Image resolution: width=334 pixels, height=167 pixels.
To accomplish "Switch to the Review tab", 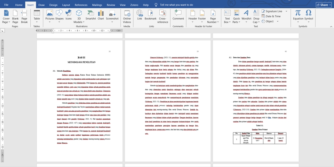I will coord(111,5).
